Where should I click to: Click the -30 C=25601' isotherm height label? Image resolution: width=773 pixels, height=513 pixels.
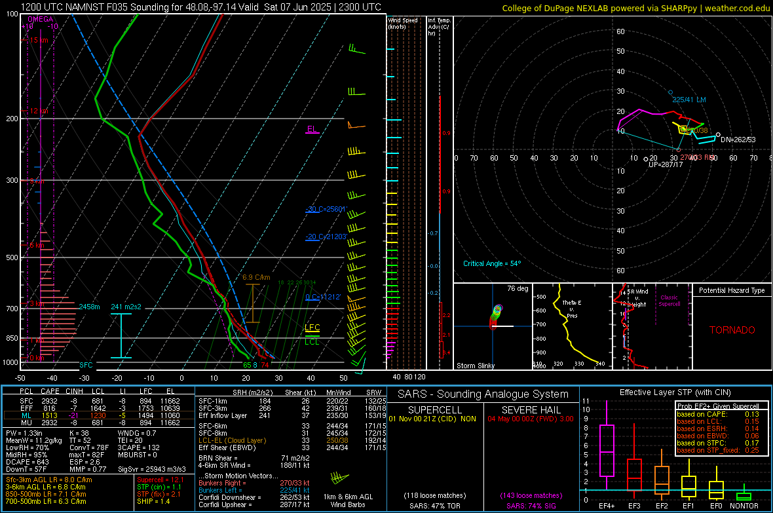click(x=326, y=209)
